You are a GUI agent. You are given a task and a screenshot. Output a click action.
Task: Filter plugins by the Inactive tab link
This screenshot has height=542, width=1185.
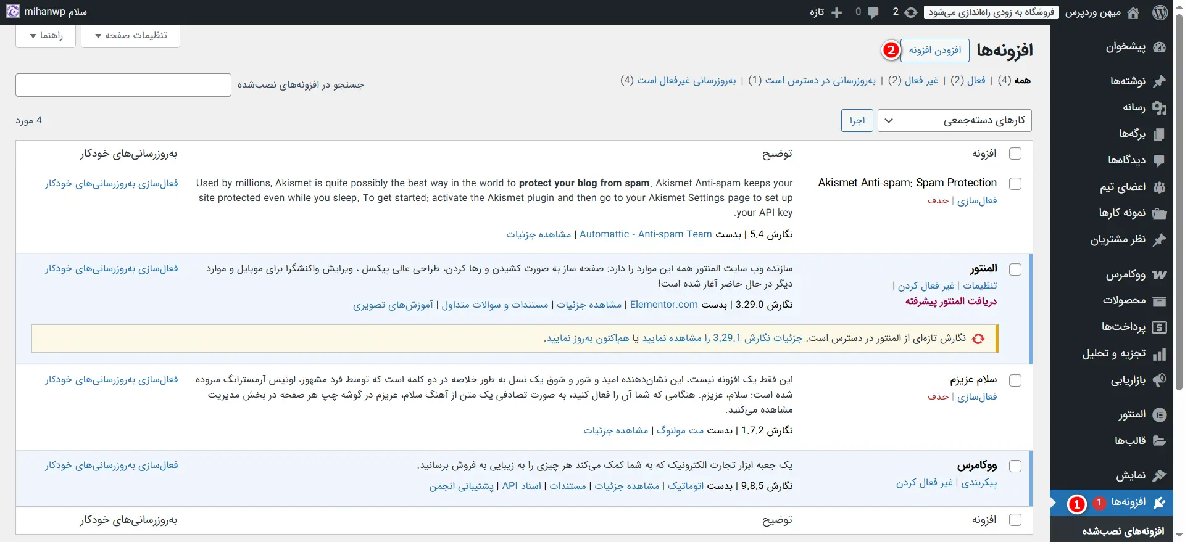tap(921, 81)
